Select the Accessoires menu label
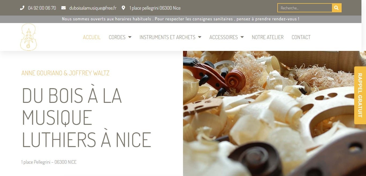Image resolution: width=366 pixels, height=176 pixels. click(223, 37)
